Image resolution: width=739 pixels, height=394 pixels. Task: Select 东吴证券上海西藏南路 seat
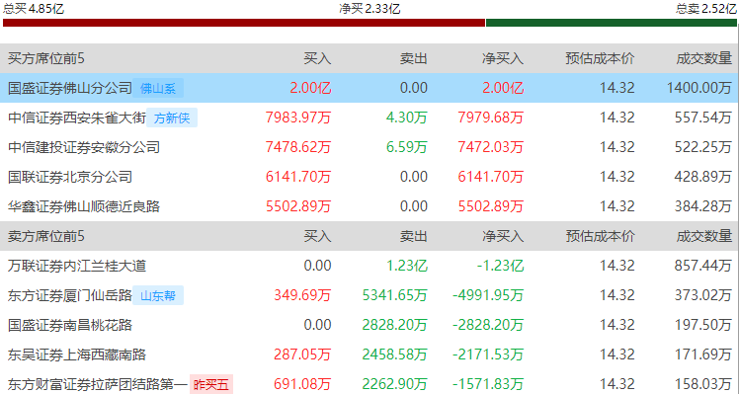[x=77, y=355]
